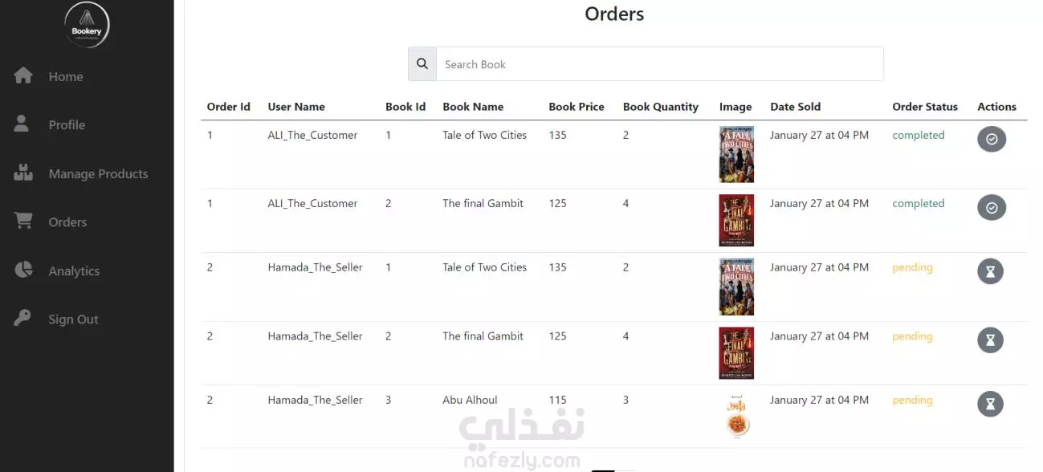Click pending hourglass for Hamada's final Gambit order
This screenshot has width=1043, height=472.
pyautogui.click(x=990, y=340)
